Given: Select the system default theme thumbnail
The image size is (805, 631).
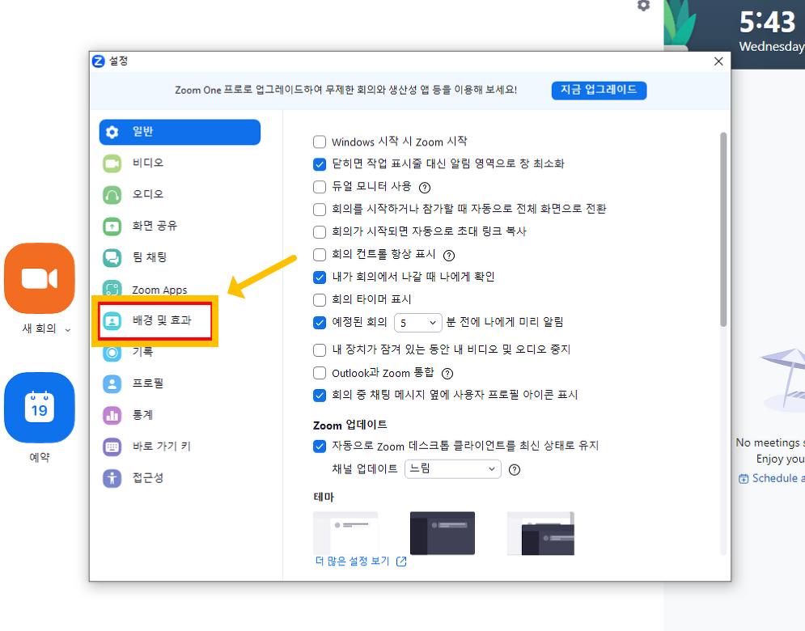Looking at the screenshot, I should [x=540, y=533].
